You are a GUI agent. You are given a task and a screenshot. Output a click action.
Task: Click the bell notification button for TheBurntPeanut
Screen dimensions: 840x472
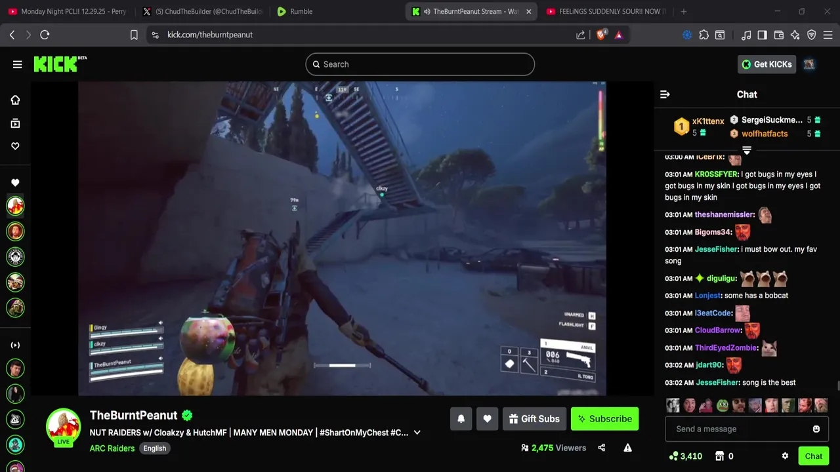coord(461,419)
